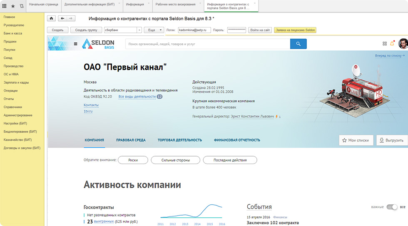Image resolution: width=408 pixels, height=226 pixels.
Task: Select Банк и касса in sidebar
Action: [13, 33]
